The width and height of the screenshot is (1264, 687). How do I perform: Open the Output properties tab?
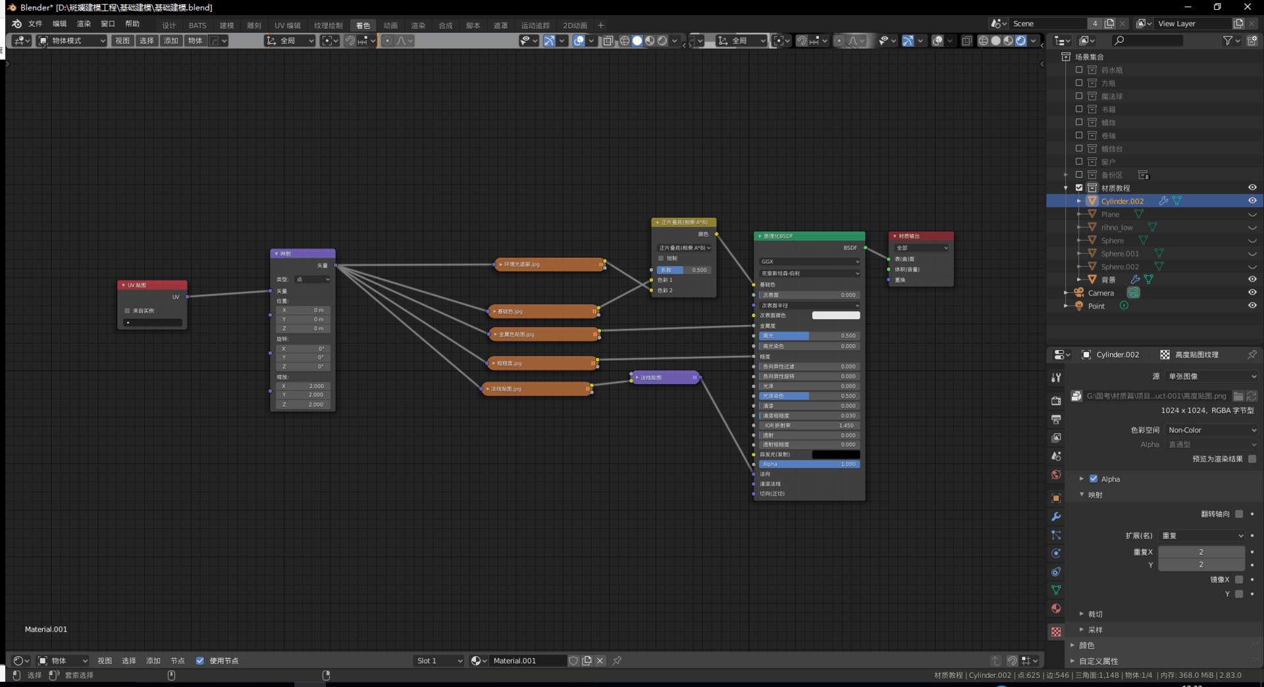coord(1056,419)
